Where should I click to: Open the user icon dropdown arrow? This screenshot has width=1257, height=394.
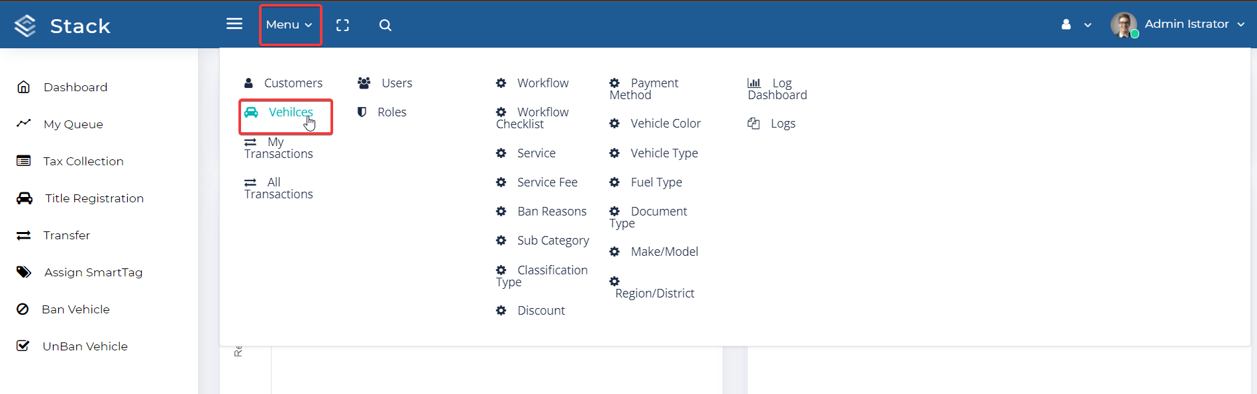coord(1087,25)
